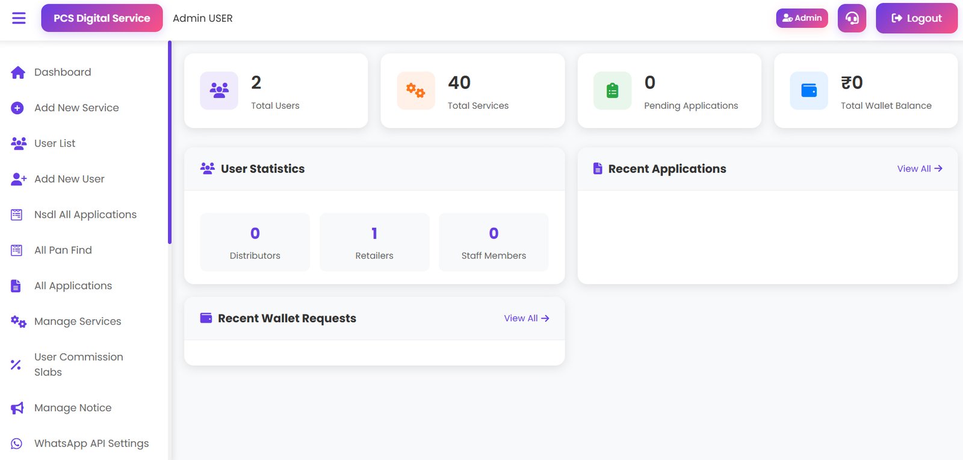The height and width of the screenshot is (460, 963).
Task: Click the Admin badge button
Action: pos(802,18)
